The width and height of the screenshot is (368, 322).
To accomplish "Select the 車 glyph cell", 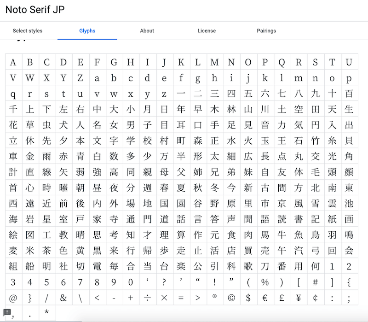I will click(14, 156).
